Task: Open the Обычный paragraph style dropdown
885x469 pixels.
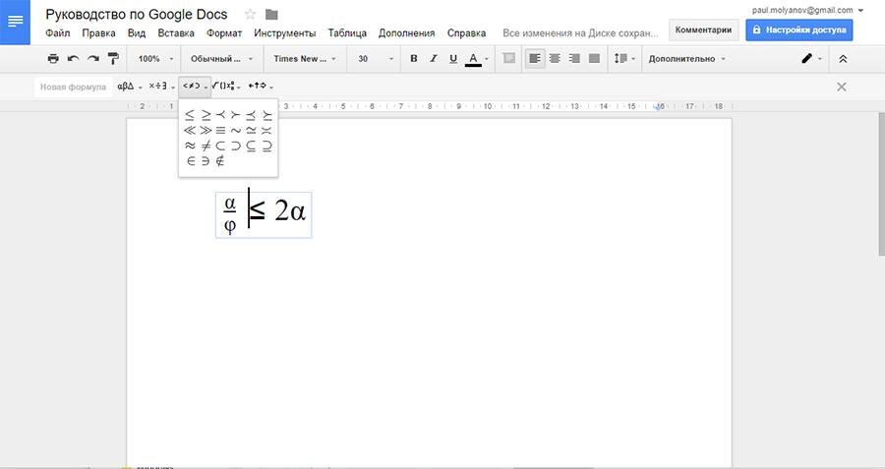Action: click(x=221, y=59)
